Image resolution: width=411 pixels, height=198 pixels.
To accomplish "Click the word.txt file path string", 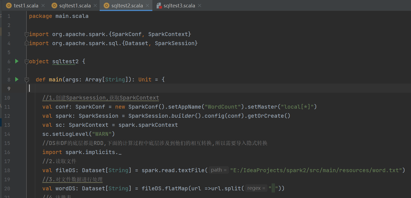I will [316, 170].
